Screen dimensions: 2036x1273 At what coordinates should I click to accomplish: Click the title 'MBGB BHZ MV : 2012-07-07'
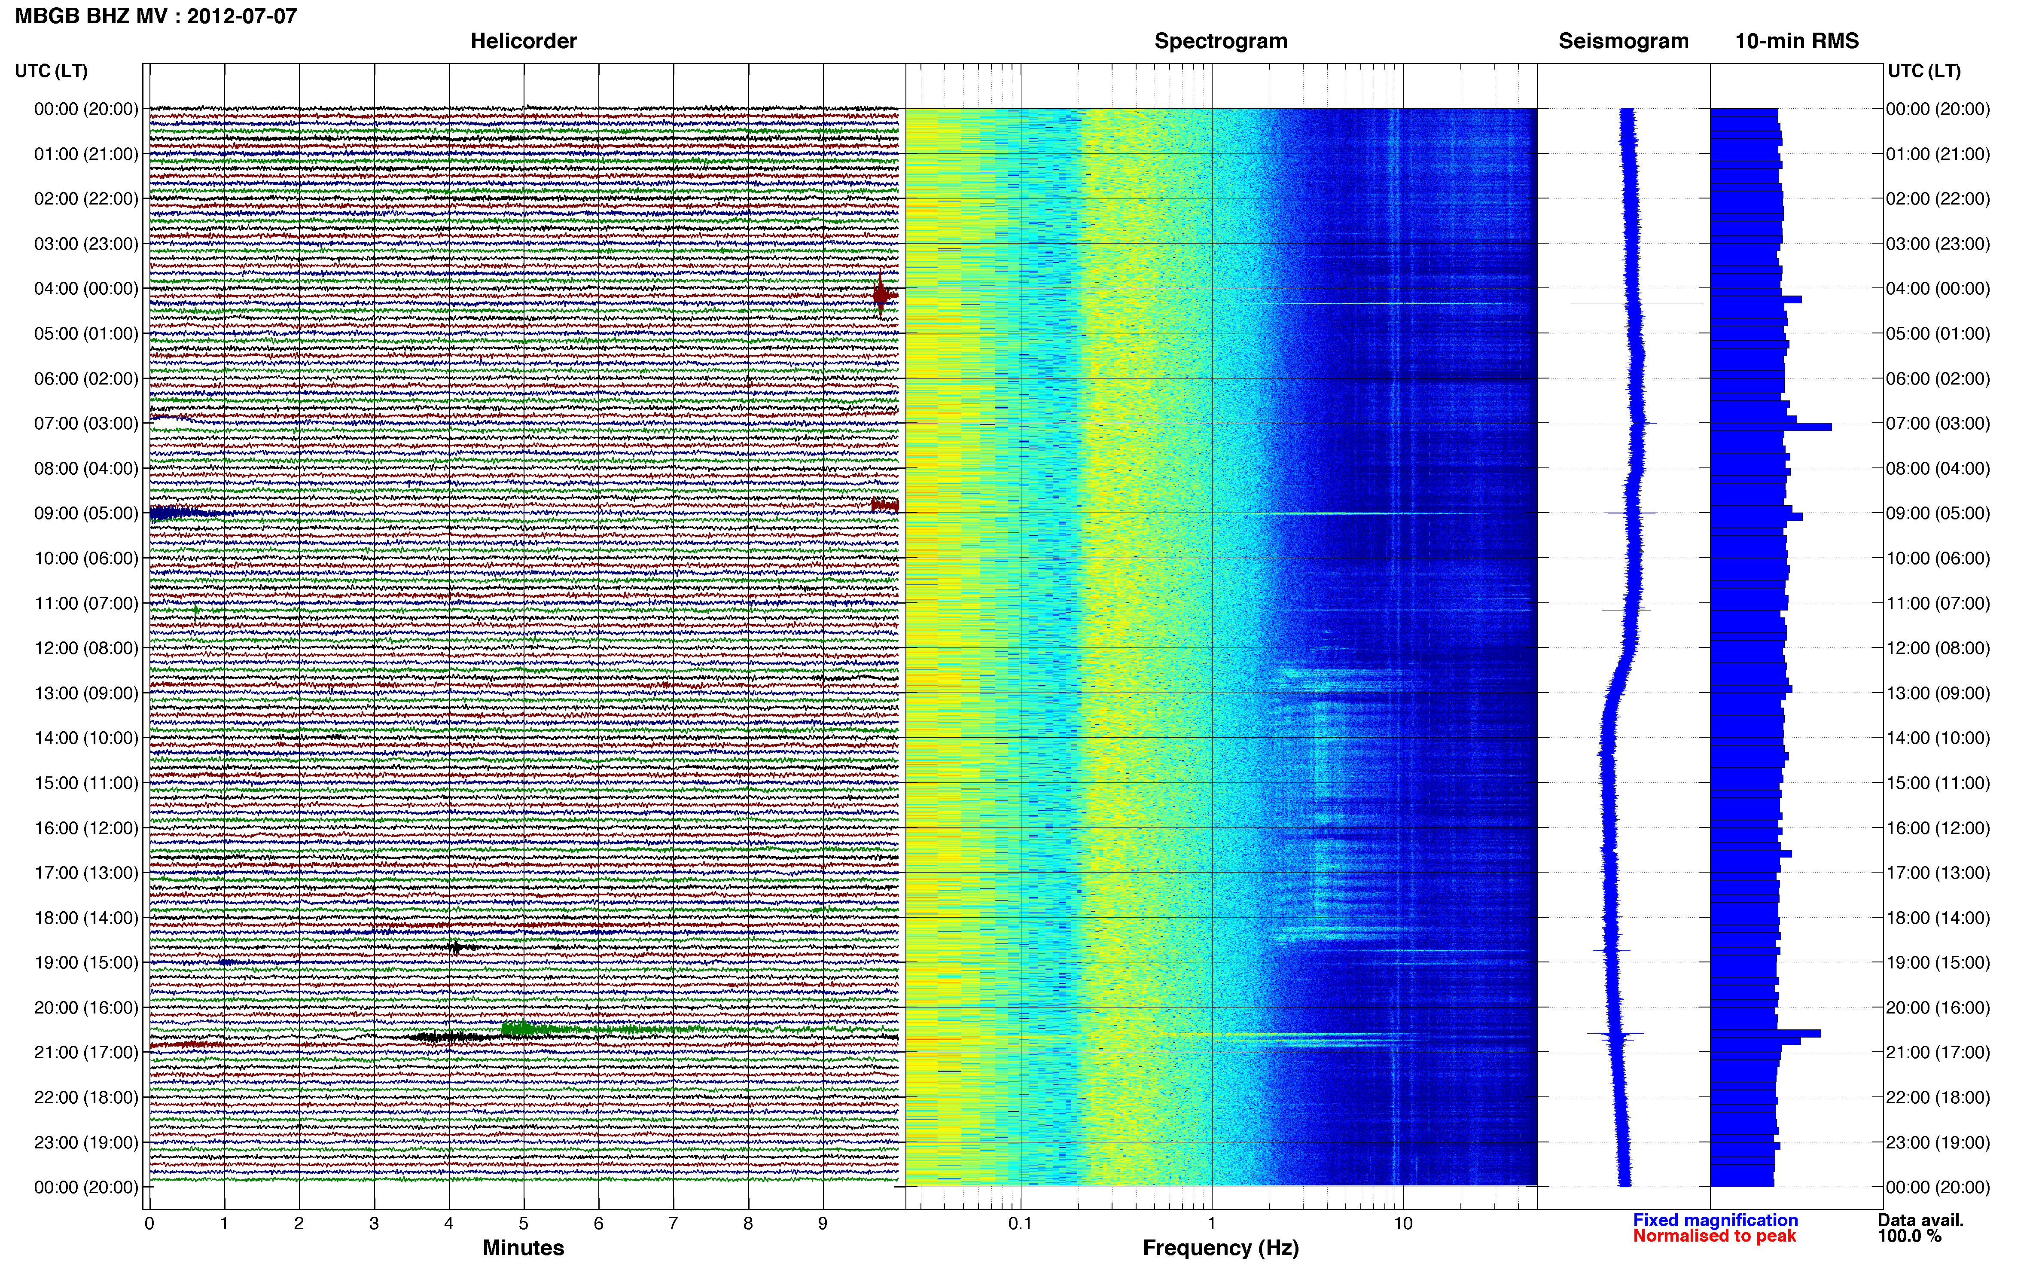(x=156, y=16)
